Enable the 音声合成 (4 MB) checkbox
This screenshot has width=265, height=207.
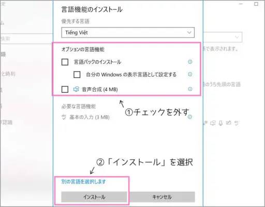(x=65, y=89)
